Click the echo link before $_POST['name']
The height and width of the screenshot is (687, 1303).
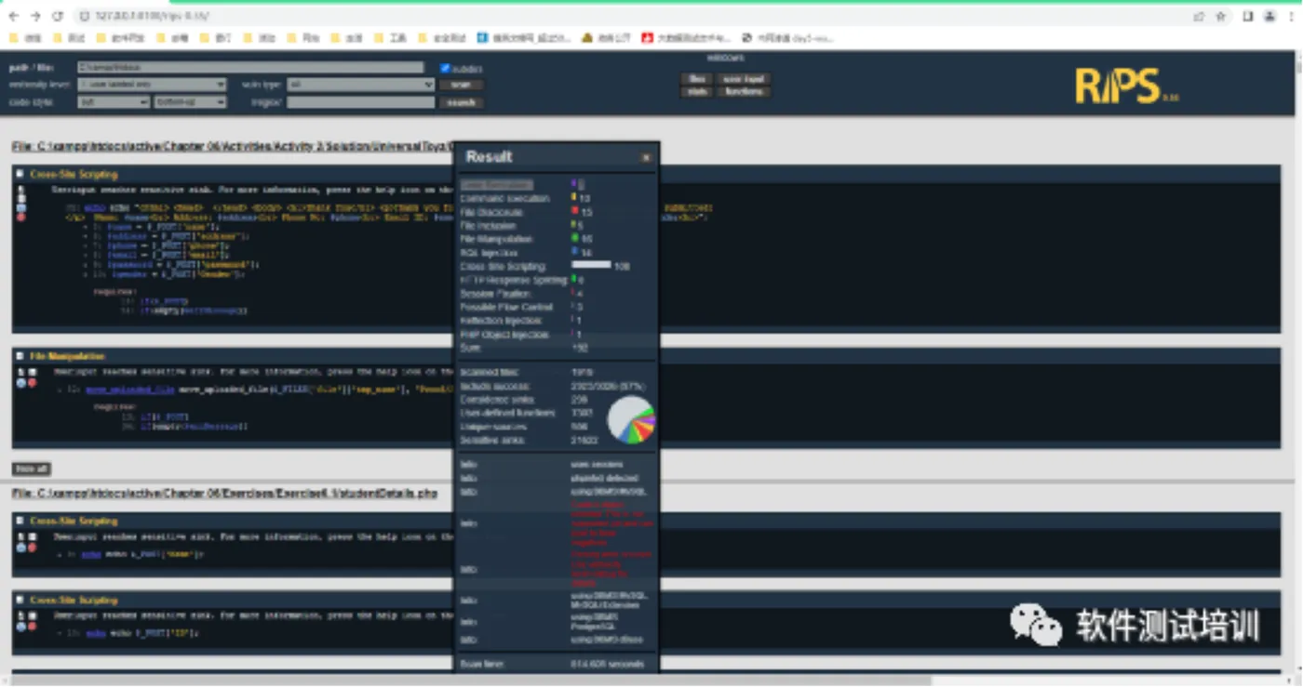click(x=90, y=554)
